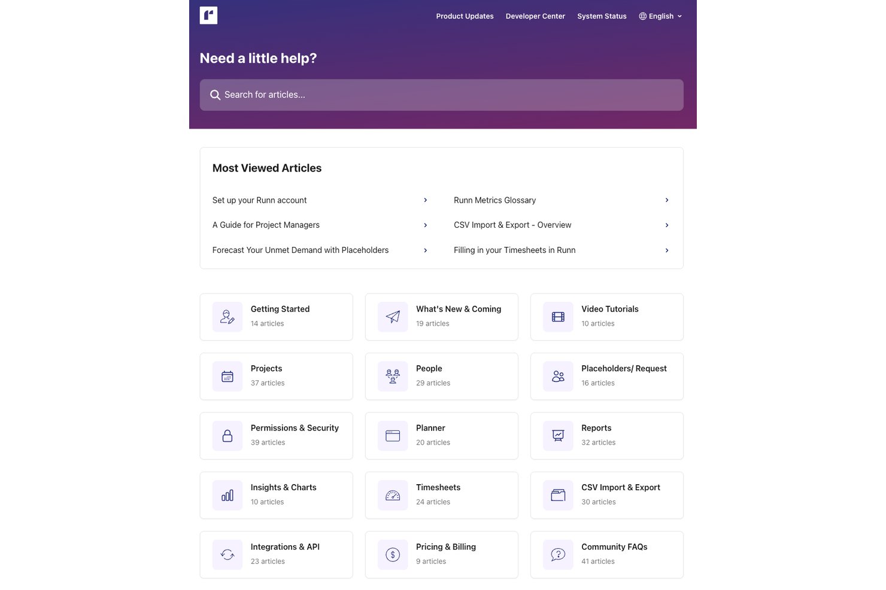Image resolution: width=886 pixels, height=590 pixels.
Task: Open the English language dropdown
Action: pyautogui.click(x=660, y=16)
